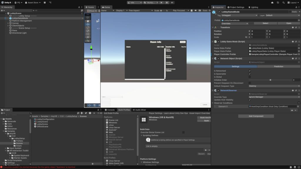Select the Hand tool in Scene view

[x=88, y=21]
